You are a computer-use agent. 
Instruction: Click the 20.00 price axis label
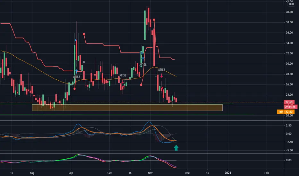[x=289, y=116]
